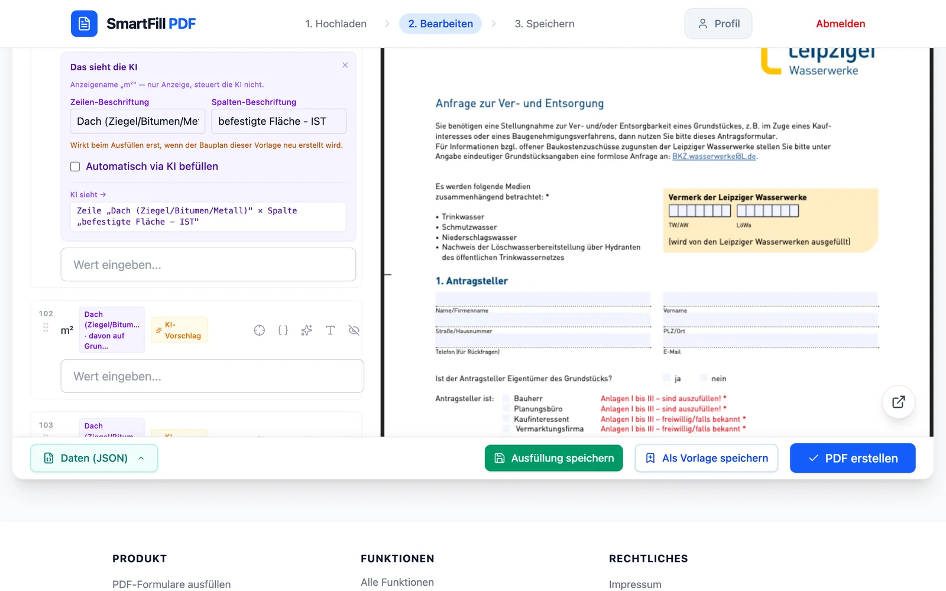Grab the drag handle of row 102
This screenshot has width=946, height=591.
(46, 327)
